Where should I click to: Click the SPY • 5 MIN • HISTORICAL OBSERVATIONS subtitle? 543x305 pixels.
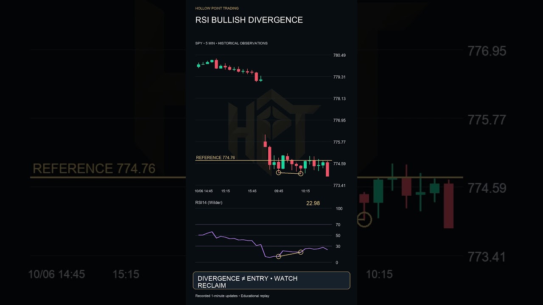pos(231,43)
